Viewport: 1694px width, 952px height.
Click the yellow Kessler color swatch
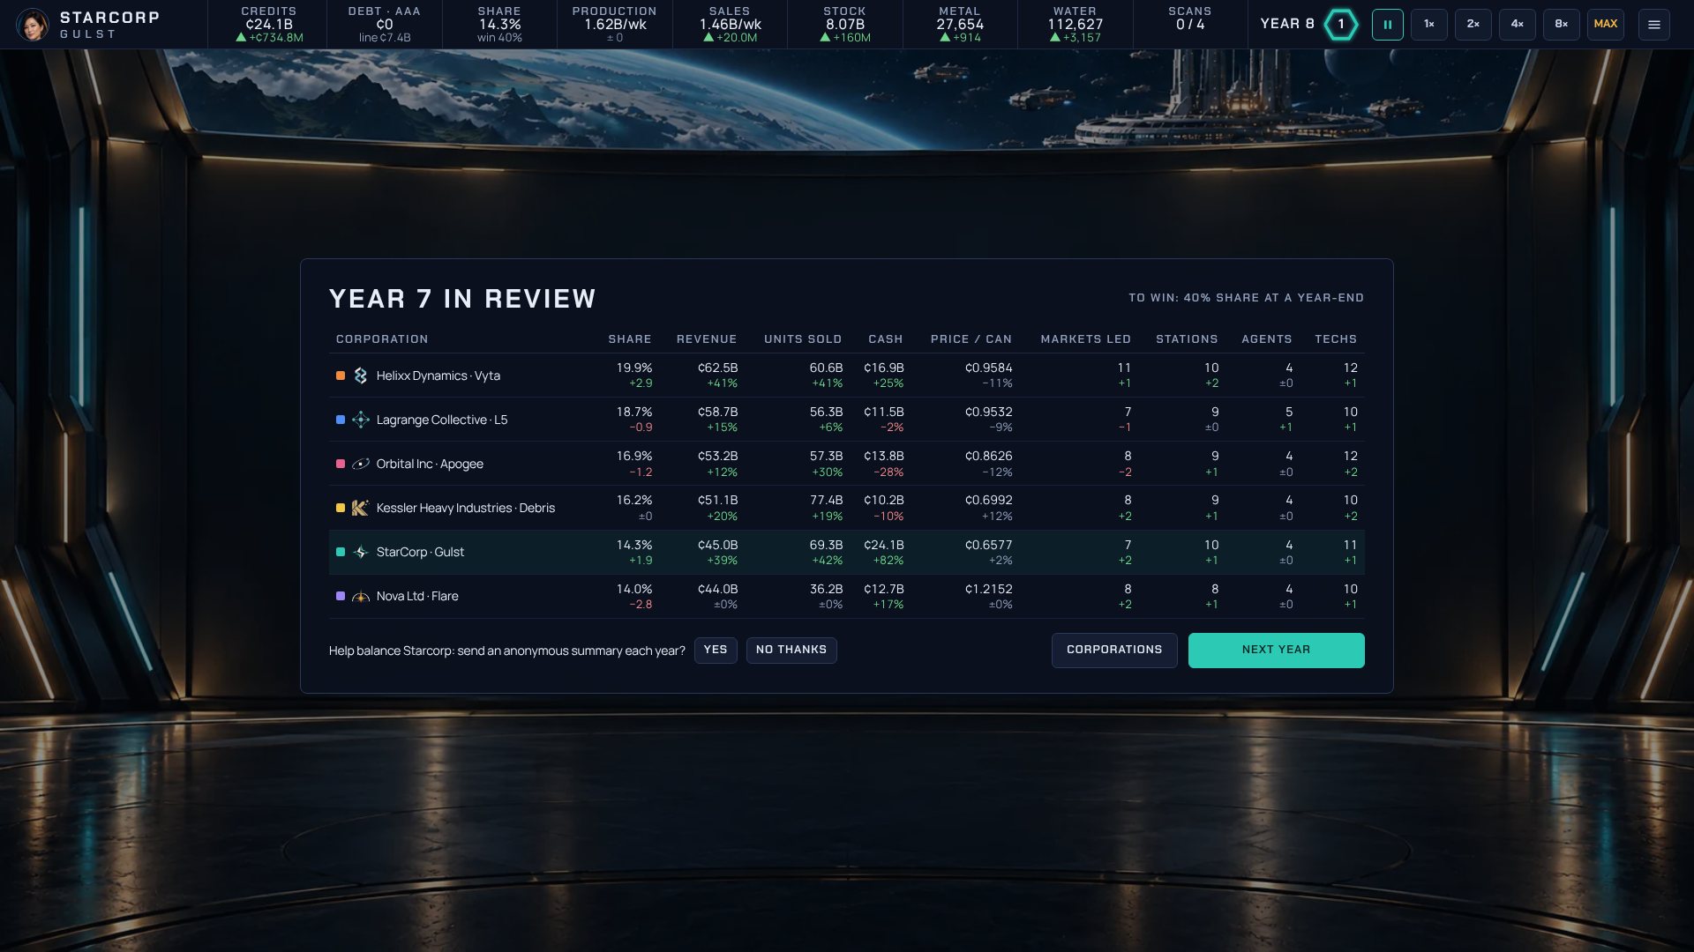pyautogui.click(x=341, y=508)
